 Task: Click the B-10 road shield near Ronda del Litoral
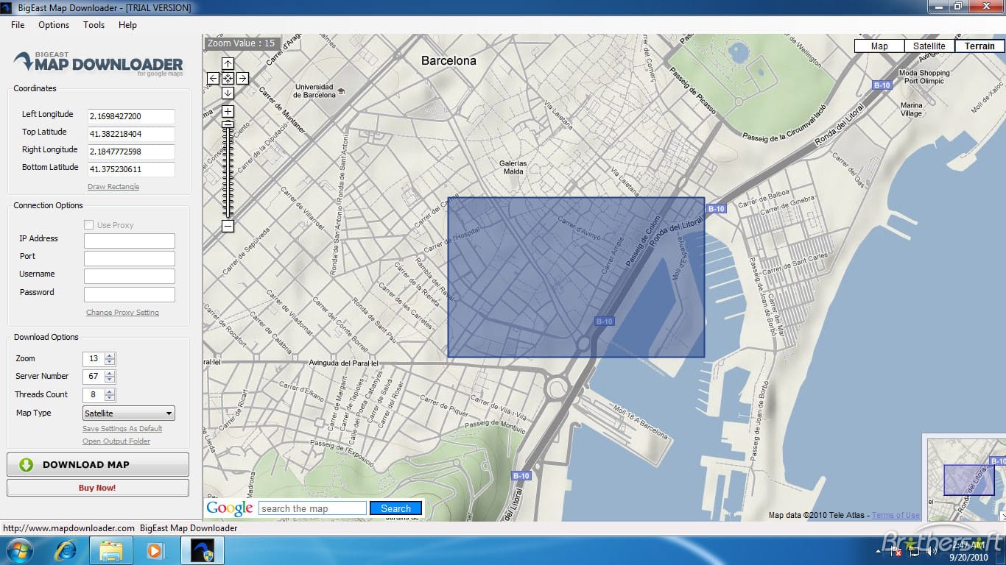pos(716,209)
